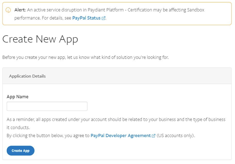
Task: Click the alert info icon in the banner
Action: click(x=8, y=10)
